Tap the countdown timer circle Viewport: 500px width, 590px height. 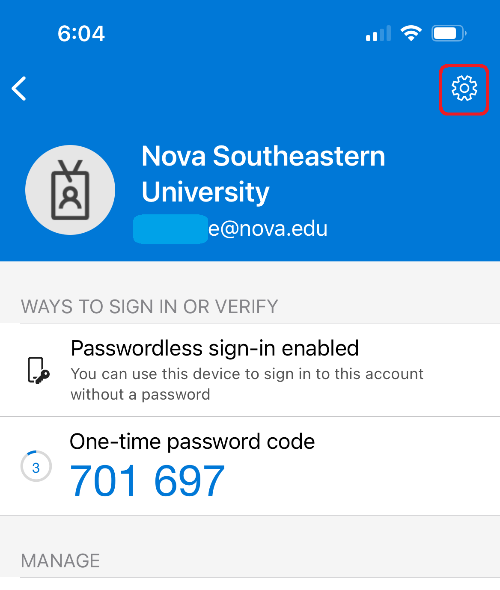pyautogui.click(x=36, y=466)
